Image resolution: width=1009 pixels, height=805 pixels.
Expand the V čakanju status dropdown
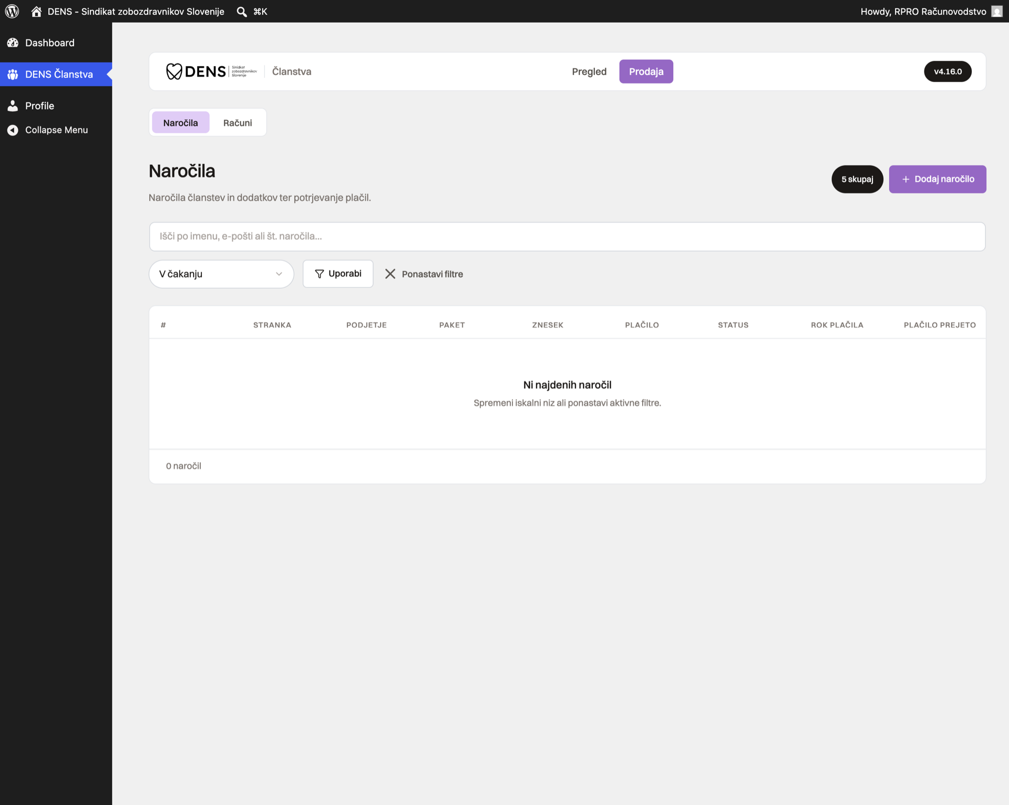coord(221,274)
